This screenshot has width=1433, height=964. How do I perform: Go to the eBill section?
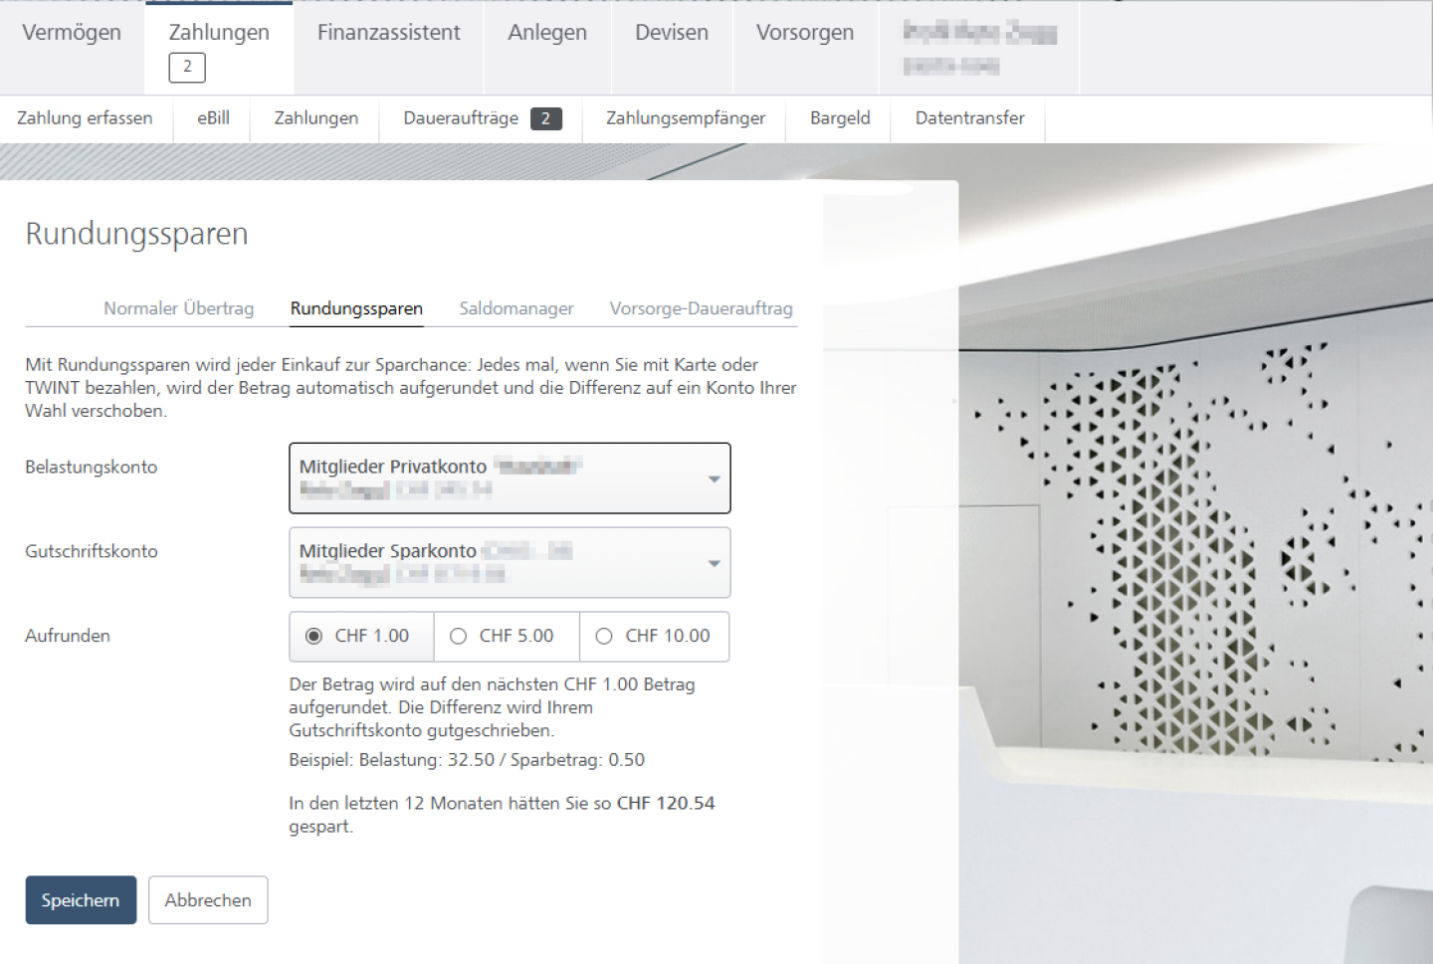tap(213, 118)
